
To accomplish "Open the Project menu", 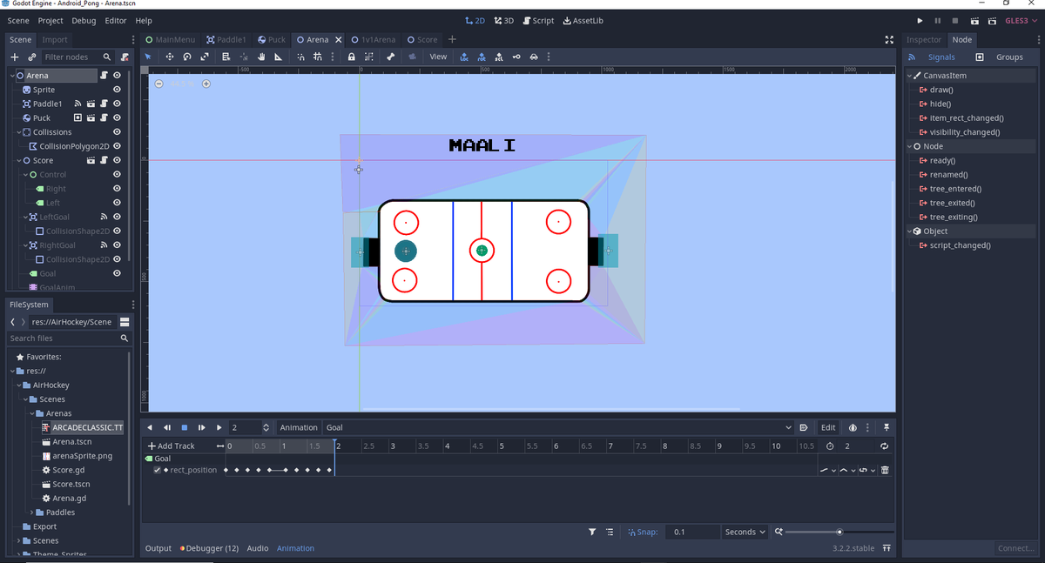I will coord(51,20).
